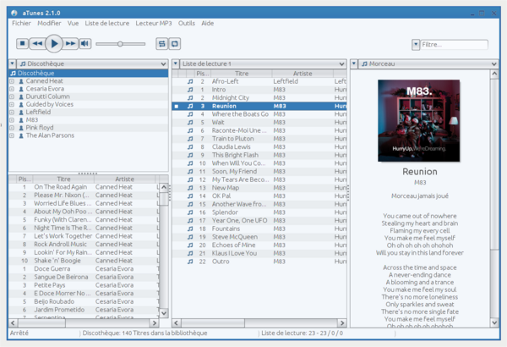Open the Fichier menu
The height and width of the screenshot is (347, 507).
[21, 23]
